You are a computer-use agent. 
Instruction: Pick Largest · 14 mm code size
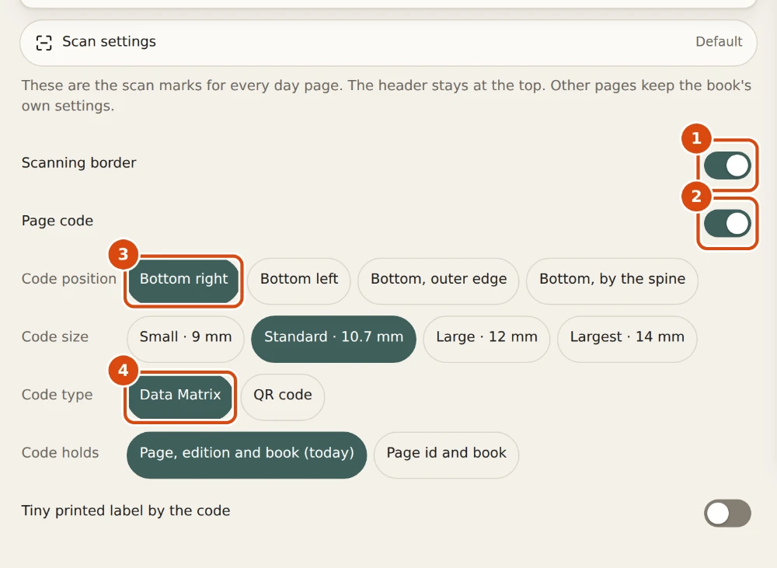point(627,339)
